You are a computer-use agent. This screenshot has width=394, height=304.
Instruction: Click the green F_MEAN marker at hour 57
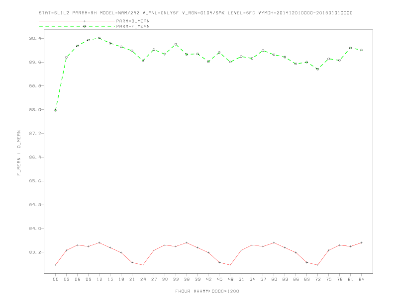coord(263,50)
